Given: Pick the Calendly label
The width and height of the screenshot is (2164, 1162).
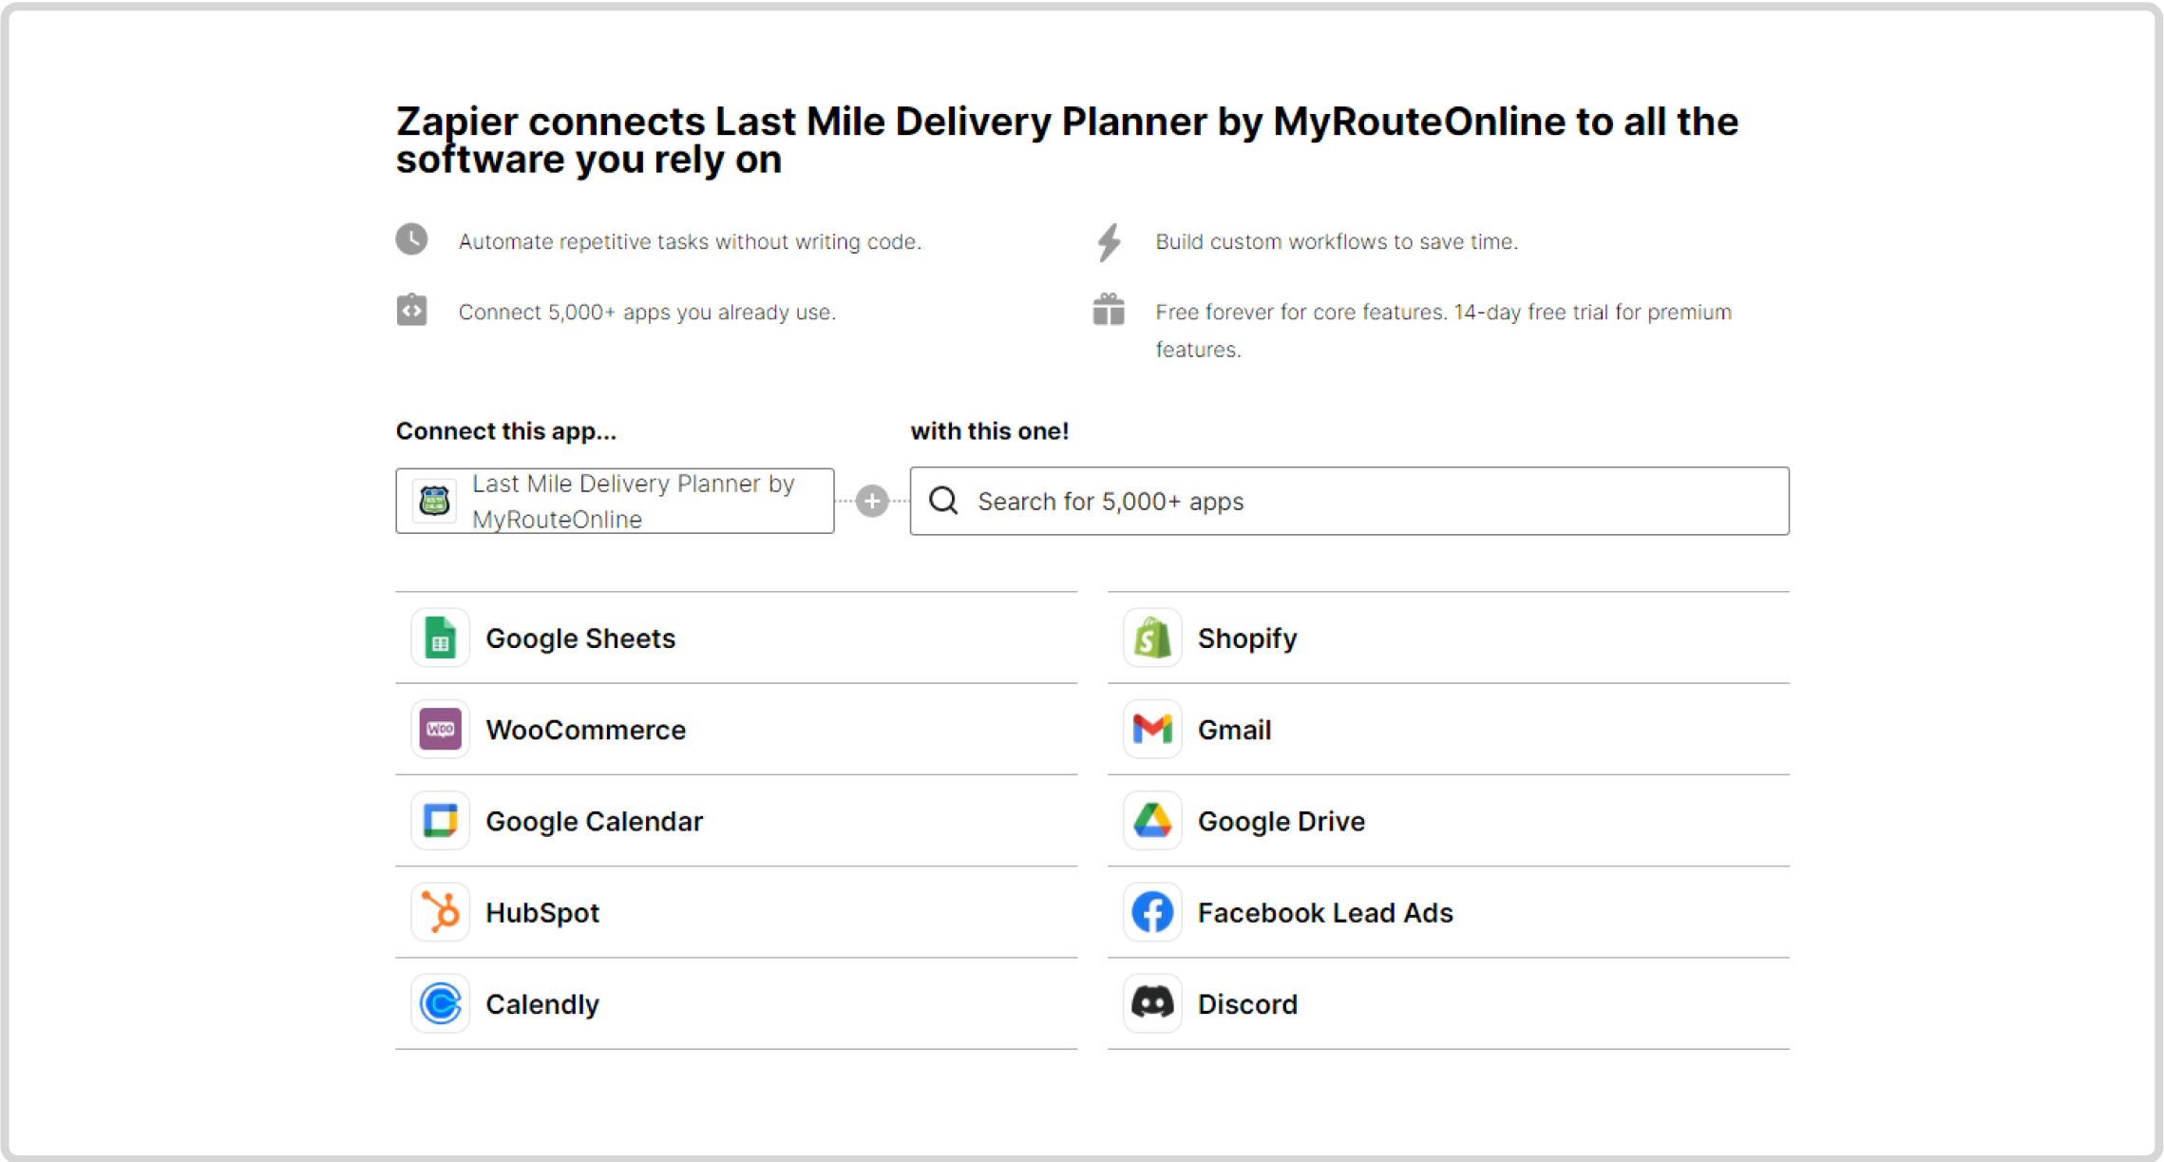Looking at the screenshot, I should click(x=542, y=1004).
